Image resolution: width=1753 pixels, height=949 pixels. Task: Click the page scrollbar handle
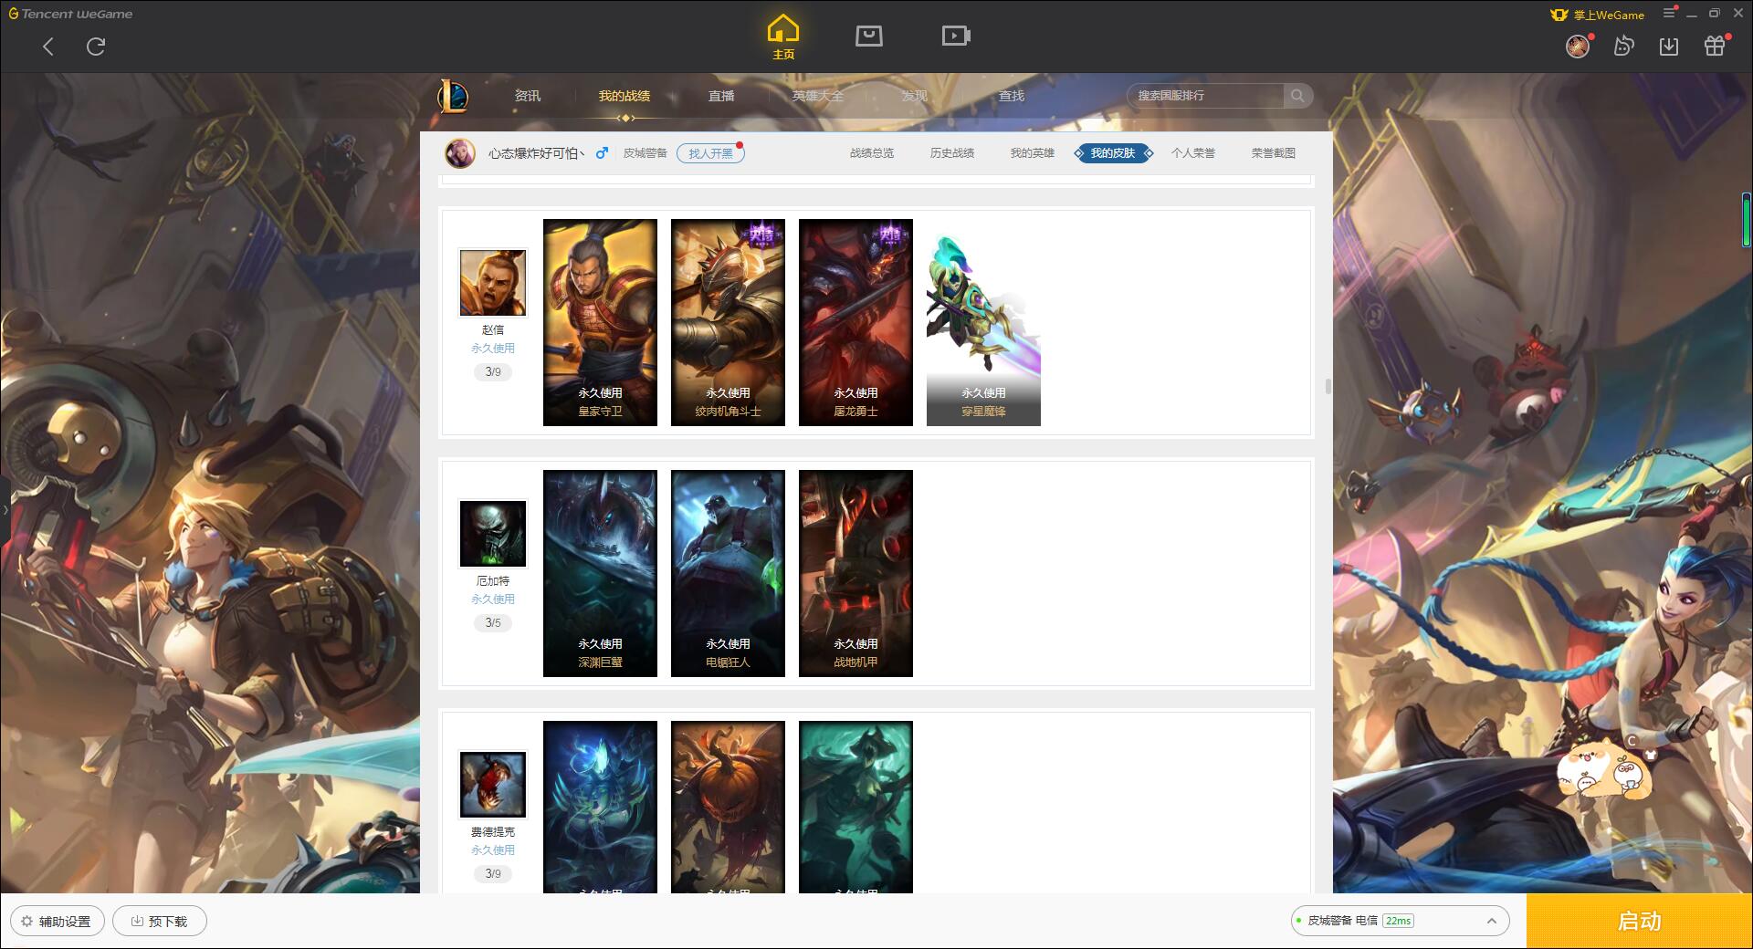pyautogui.click(x=1328, y=387)
